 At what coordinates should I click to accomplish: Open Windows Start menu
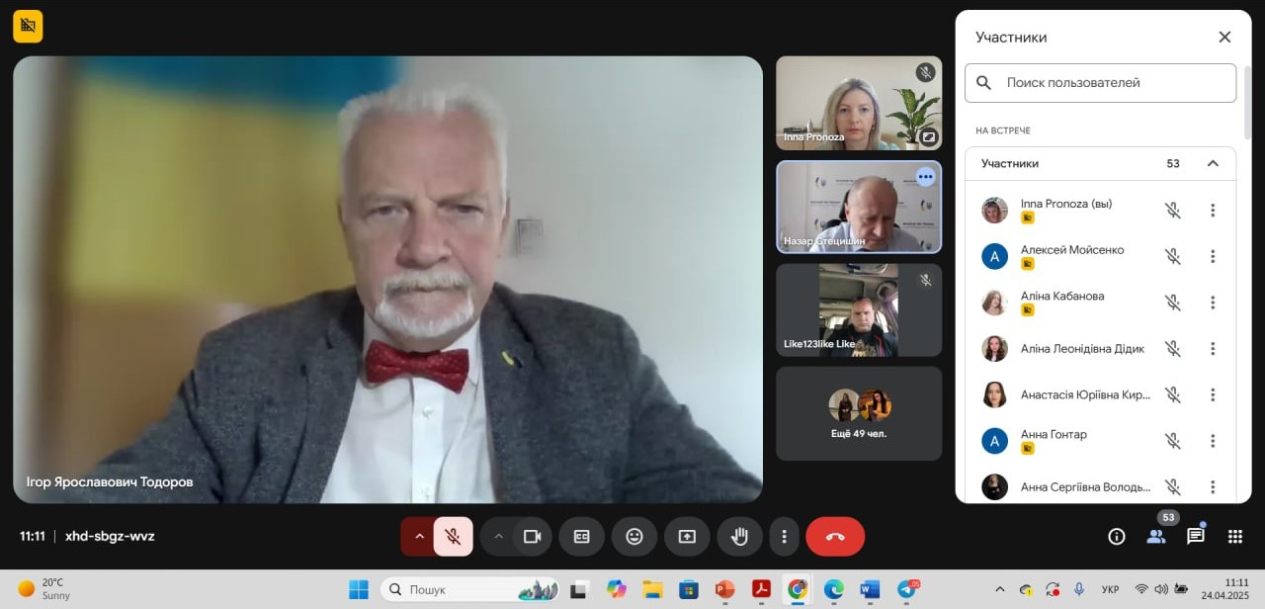[x=358, y=589]
